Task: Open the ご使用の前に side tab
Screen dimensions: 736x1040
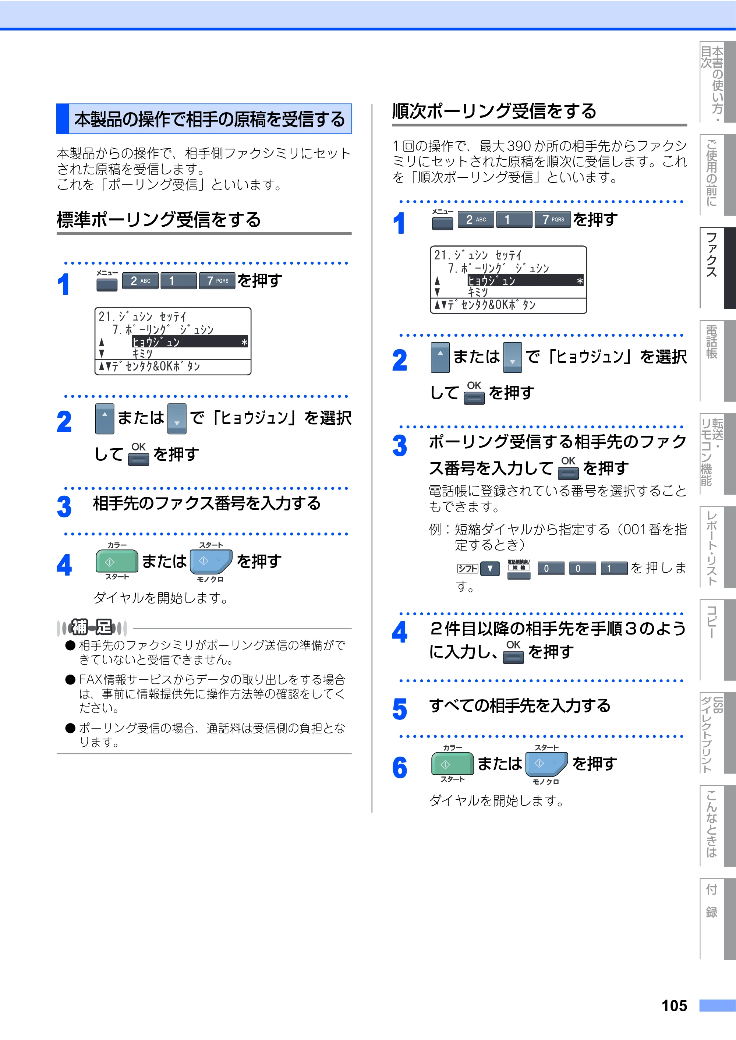Action: tap(717, 175)
